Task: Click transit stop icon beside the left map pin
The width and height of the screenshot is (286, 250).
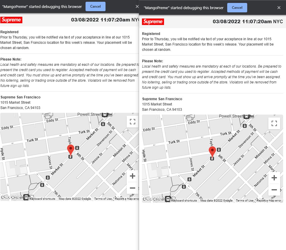Action: tap(77, 148)
